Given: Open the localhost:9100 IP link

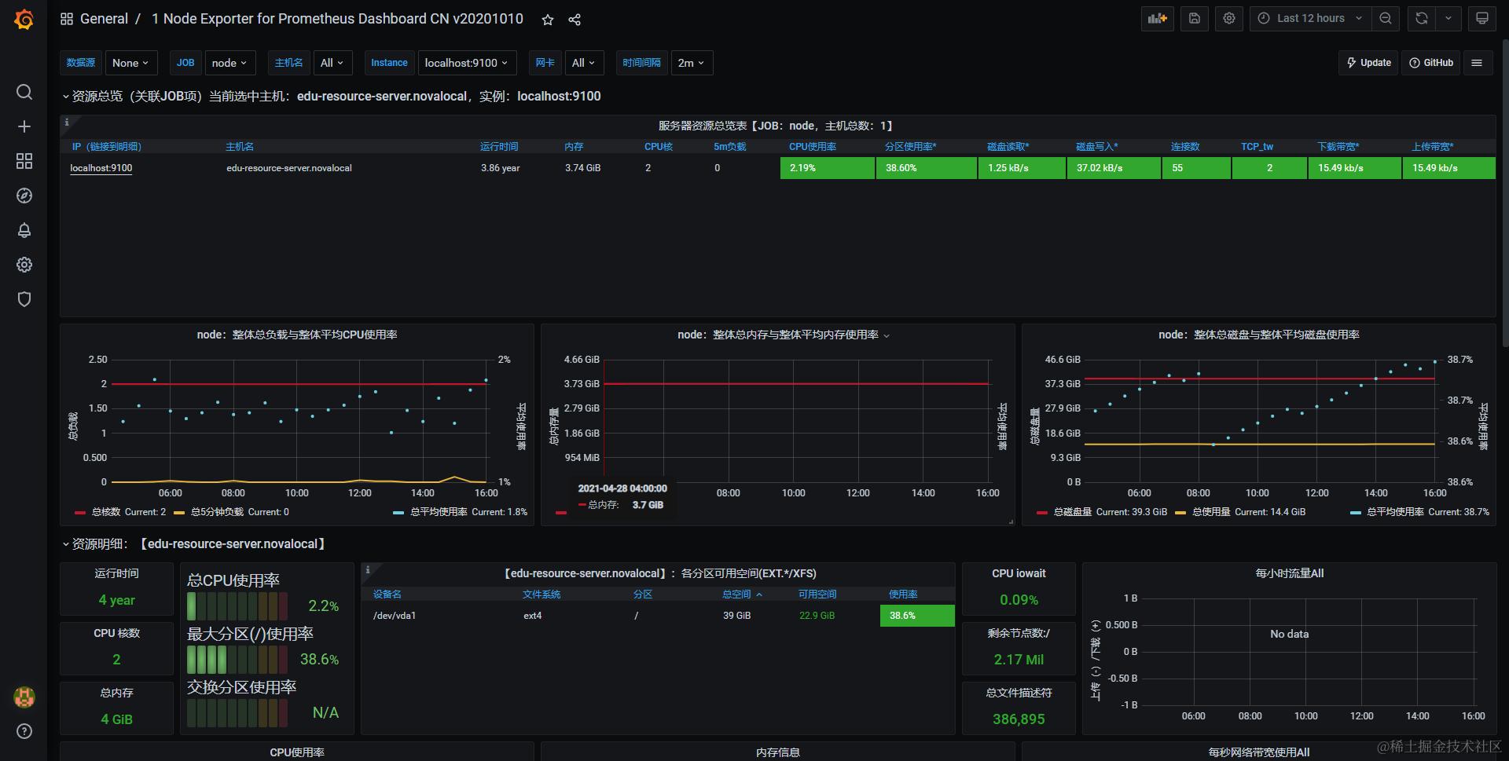Looking at the screenshot, I should click(x=101, y=168).
